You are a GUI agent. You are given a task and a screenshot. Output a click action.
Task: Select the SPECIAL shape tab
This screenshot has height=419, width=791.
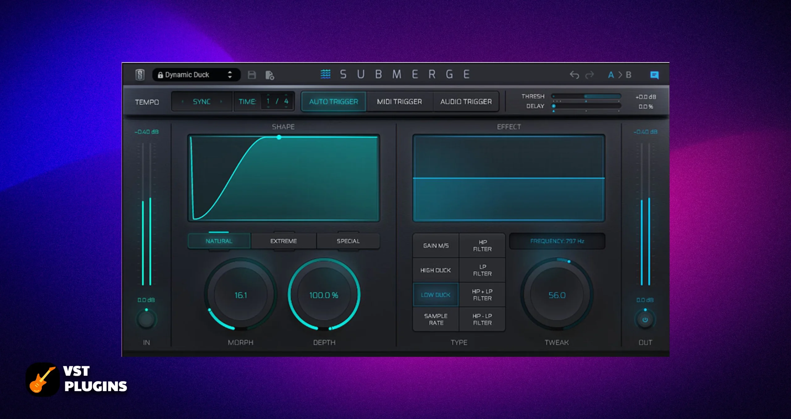click(x=348, y=241)
